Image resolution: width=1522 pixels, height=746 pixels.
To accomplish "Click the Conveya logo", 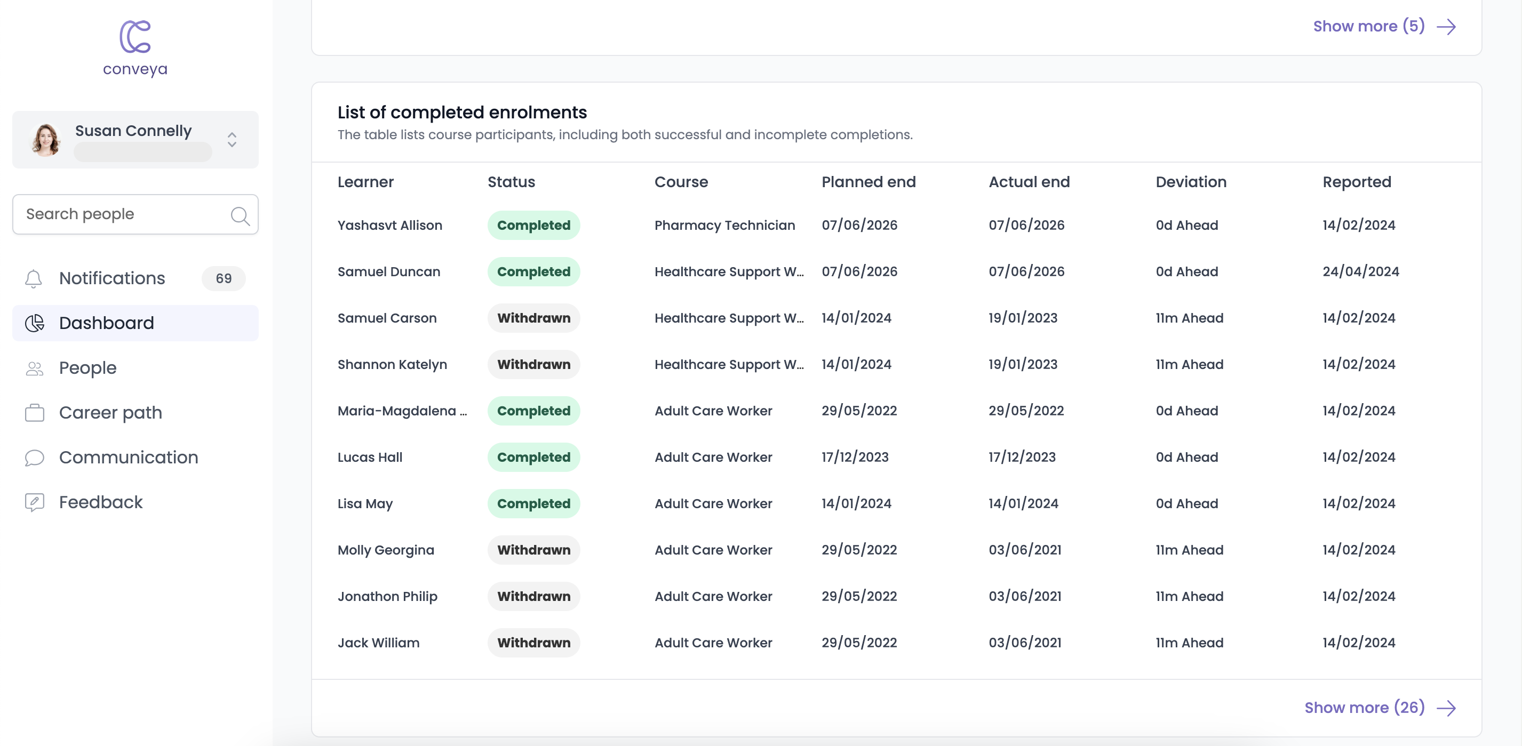I will click(136, 49).
